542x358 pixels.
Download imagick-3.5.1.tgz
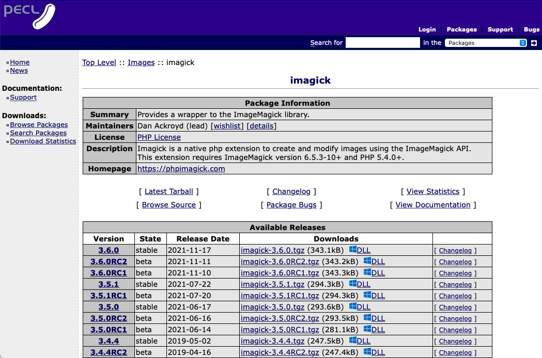coord(272,284)
